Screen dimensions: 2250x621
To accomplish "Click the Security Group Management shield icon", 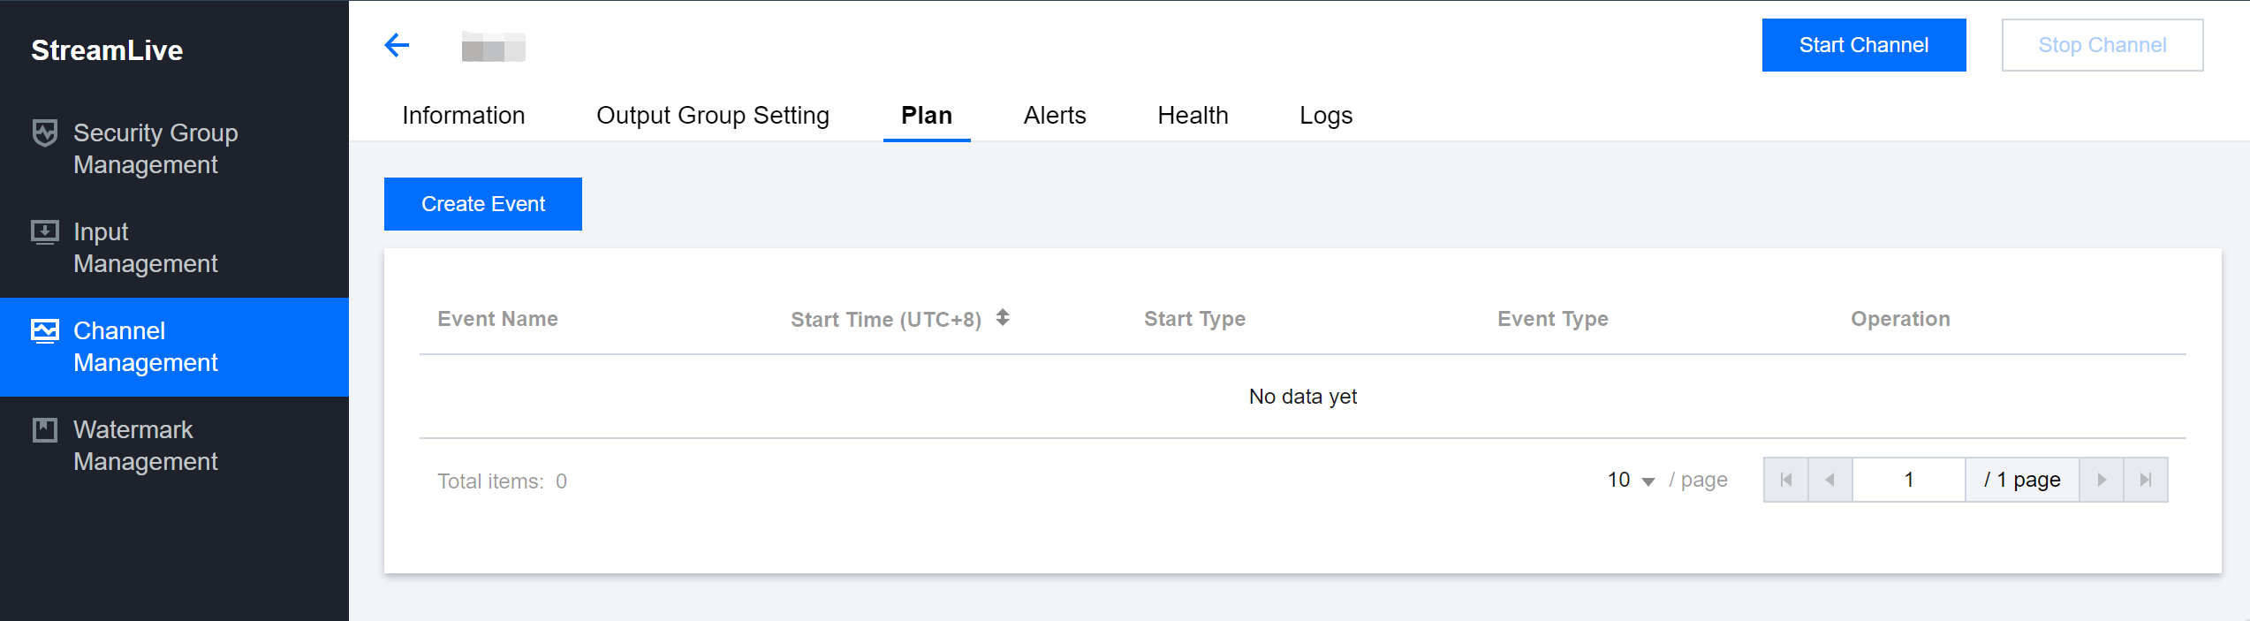I will pyautogui.click(x=45, y=133).
